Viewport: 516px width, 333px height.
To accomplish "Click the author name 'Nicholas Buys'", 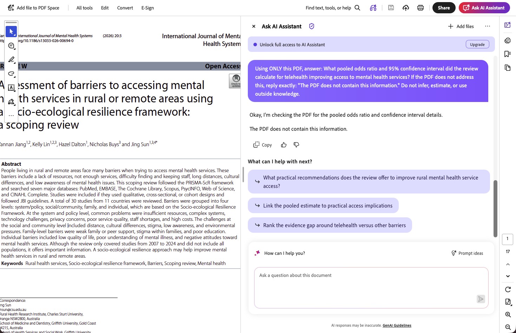I will point(104,144).
